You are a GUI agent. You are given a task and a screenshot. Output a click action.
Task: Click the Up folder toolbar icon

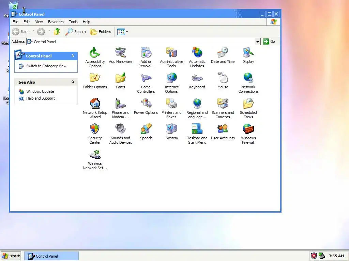pyautogui.click(x=57, y=32)
